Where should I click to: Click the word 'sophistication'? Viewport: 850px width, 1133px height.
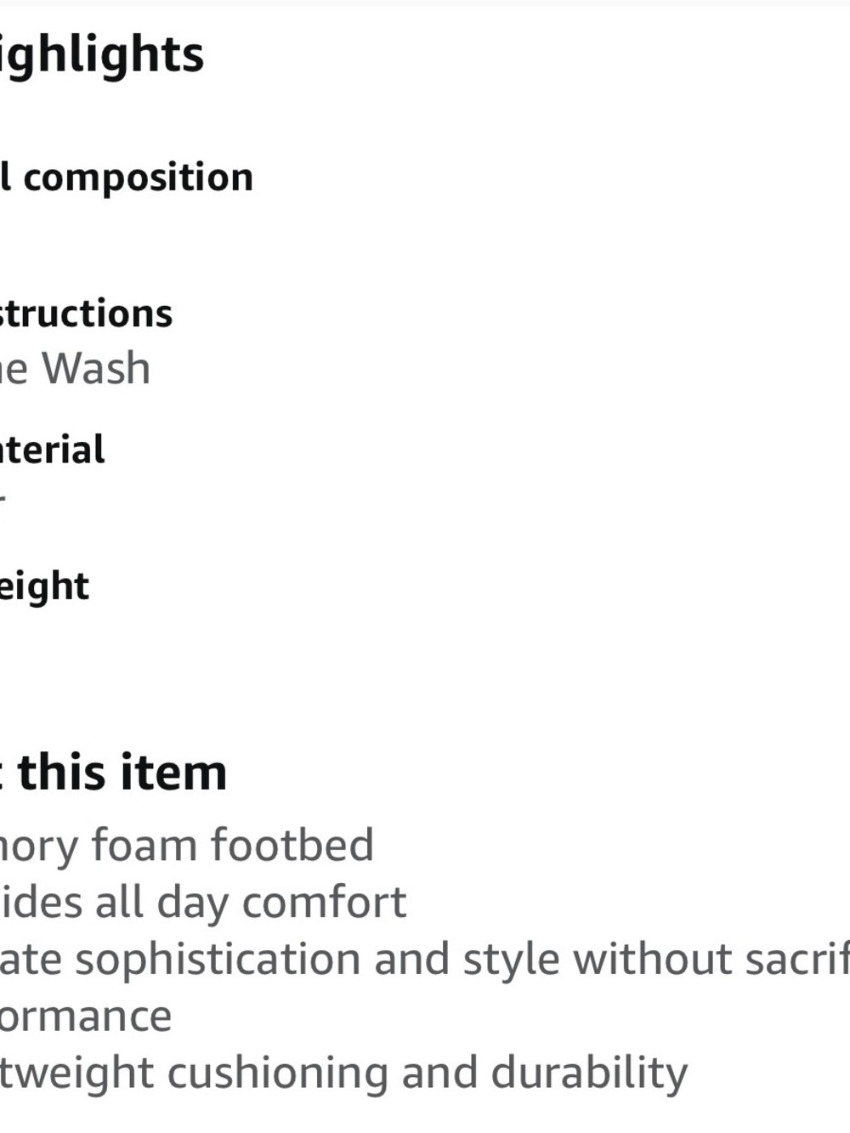point(218,960)
